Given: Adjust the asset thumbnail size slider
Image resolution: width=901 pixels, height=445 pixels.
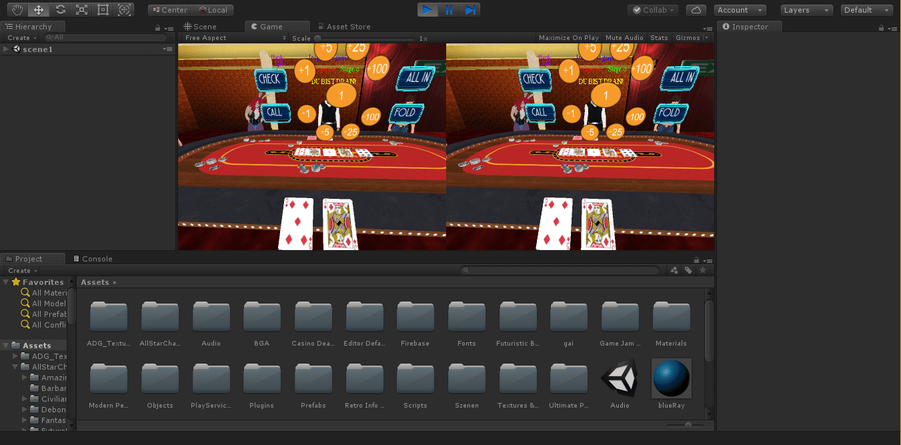Looking at the screenshot, I should pos(685,425).
